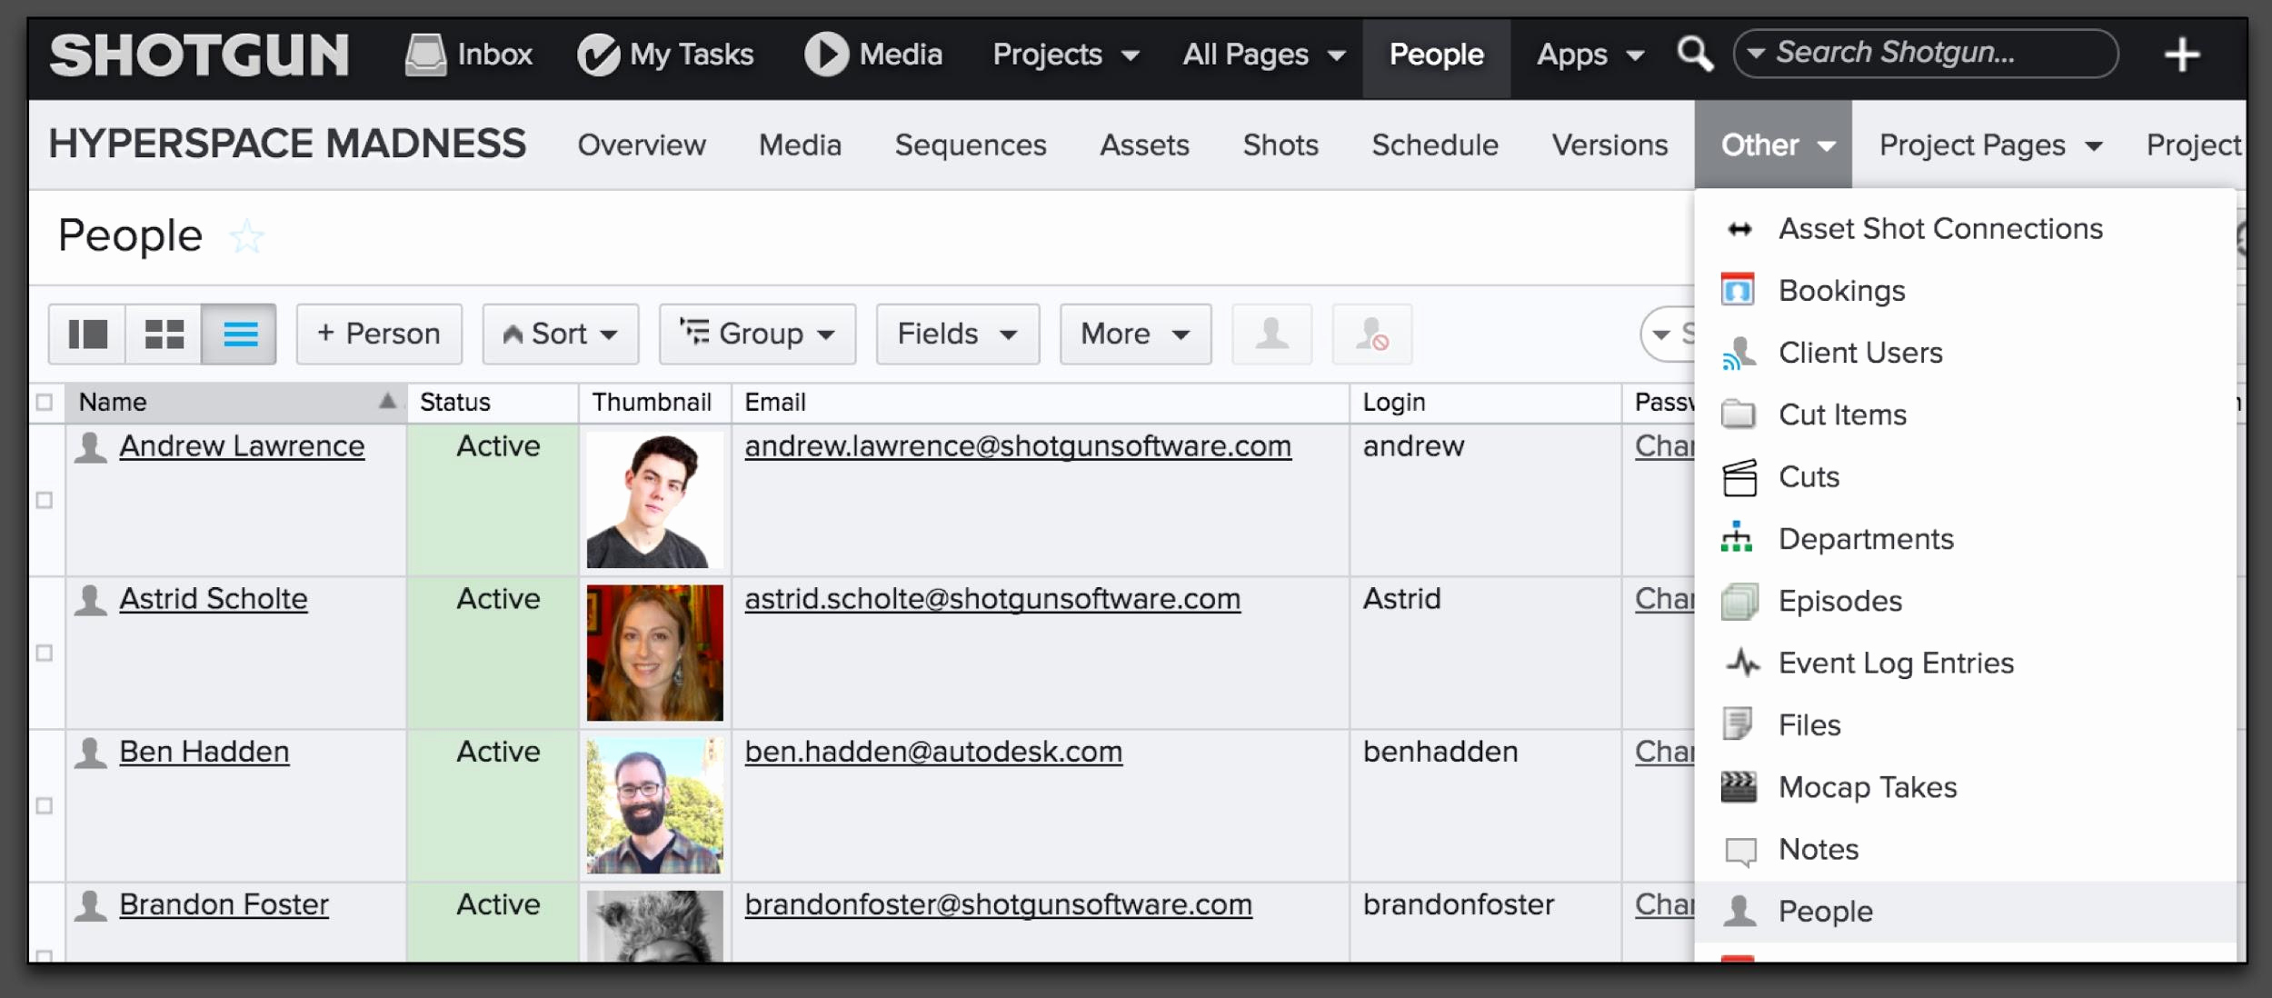Click the plus icon to create new entity
The height and width of the screenshot is (998, 2272).
[x=2181, y=55]
